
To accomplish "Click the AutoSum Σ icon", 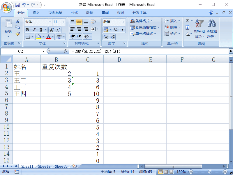I will point(187,21).
